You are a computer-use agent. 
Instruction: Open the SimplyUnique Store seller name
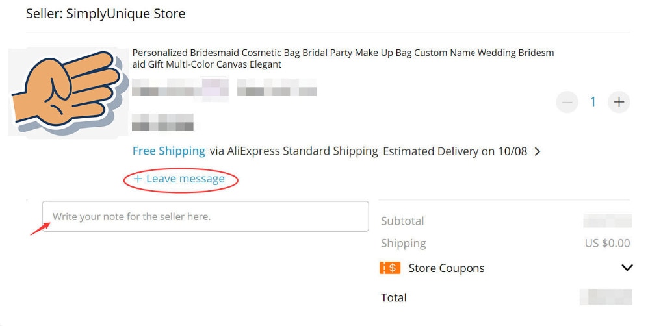pyautogui.click(x=125, y=14)
